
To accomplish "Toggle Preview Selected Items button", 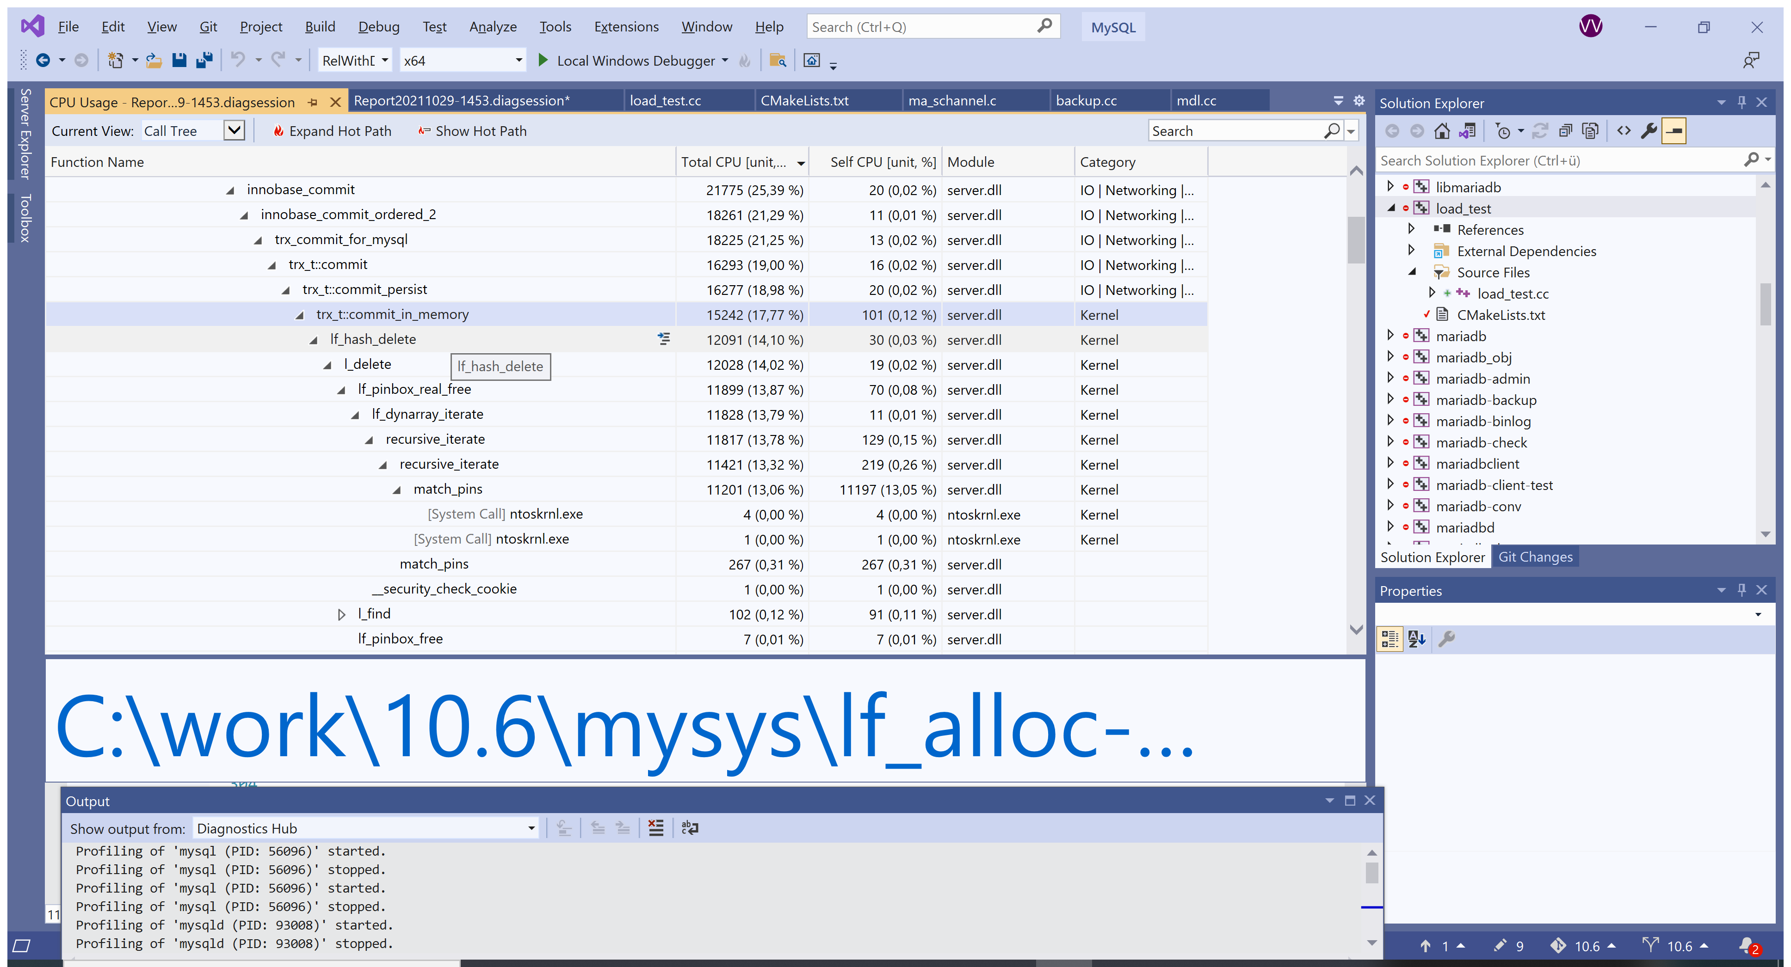I will point(1674,131).
